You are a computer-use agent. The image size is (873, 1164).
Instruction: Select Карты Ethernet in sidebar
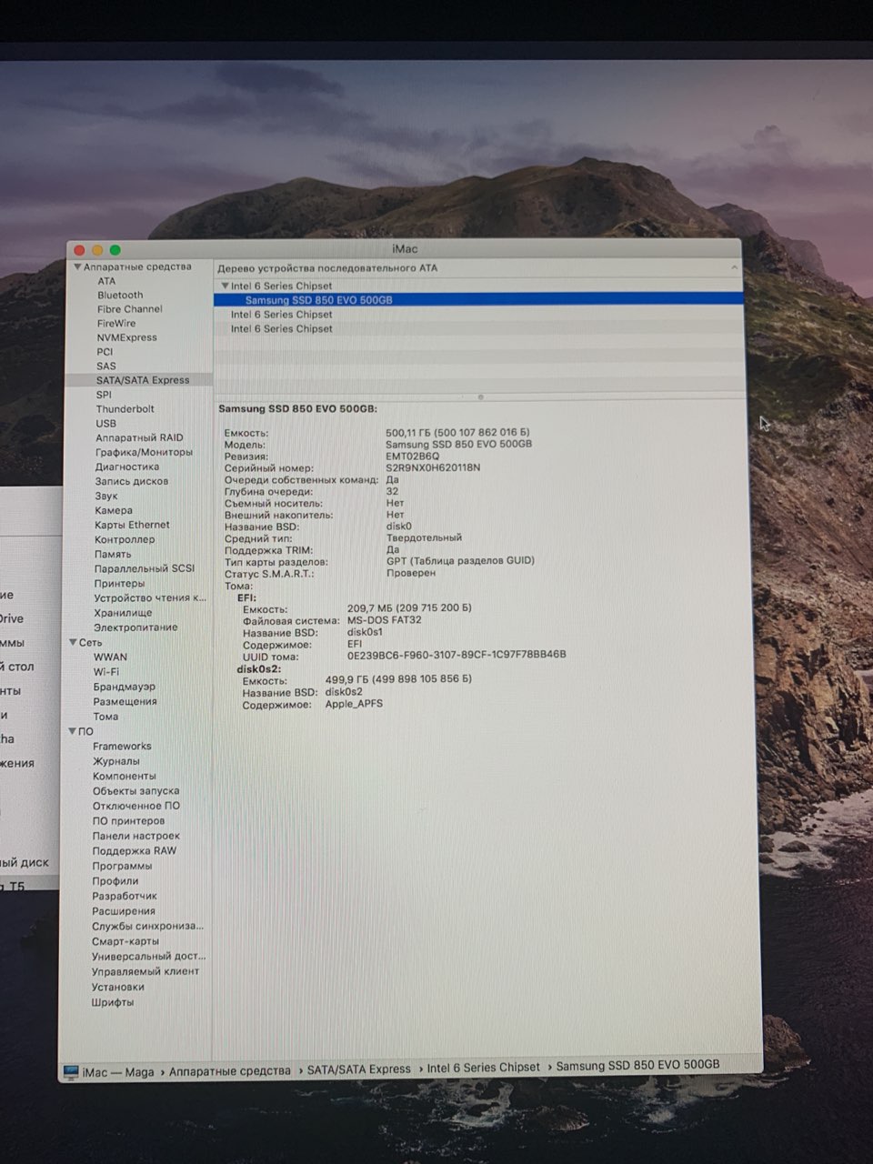coord(132,525)
